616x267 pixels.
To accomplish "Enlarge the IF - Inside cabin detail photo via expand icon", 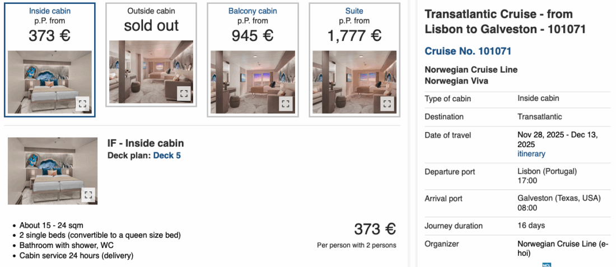I will (x=88, y=195).
